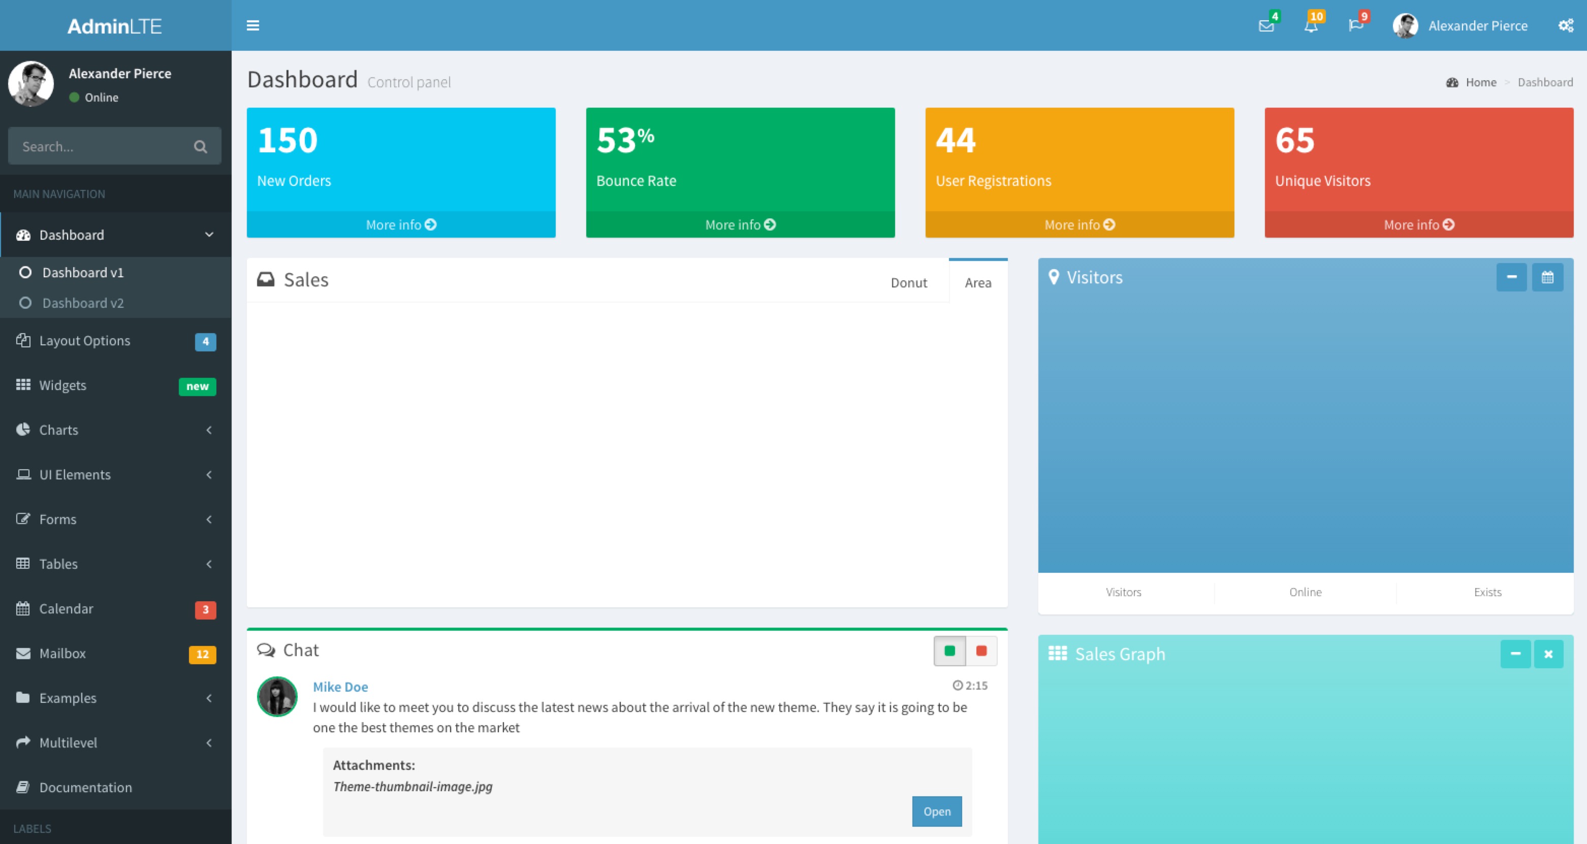Select the Area tab in Sales
Image resolution: width=1587 pixels, height=844 pixels.
click(x=978, y=283)
